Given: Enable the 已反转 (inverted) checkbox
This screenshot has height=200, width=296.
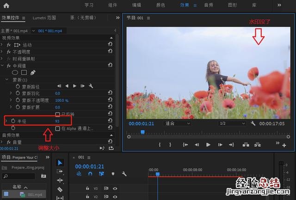Looking at the screenshot, I should pos(57,114).
